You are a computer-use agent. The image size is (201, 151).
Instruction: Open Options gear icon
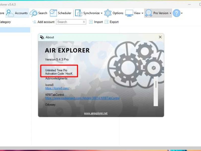pyautogui.click(x=108, y=13)
